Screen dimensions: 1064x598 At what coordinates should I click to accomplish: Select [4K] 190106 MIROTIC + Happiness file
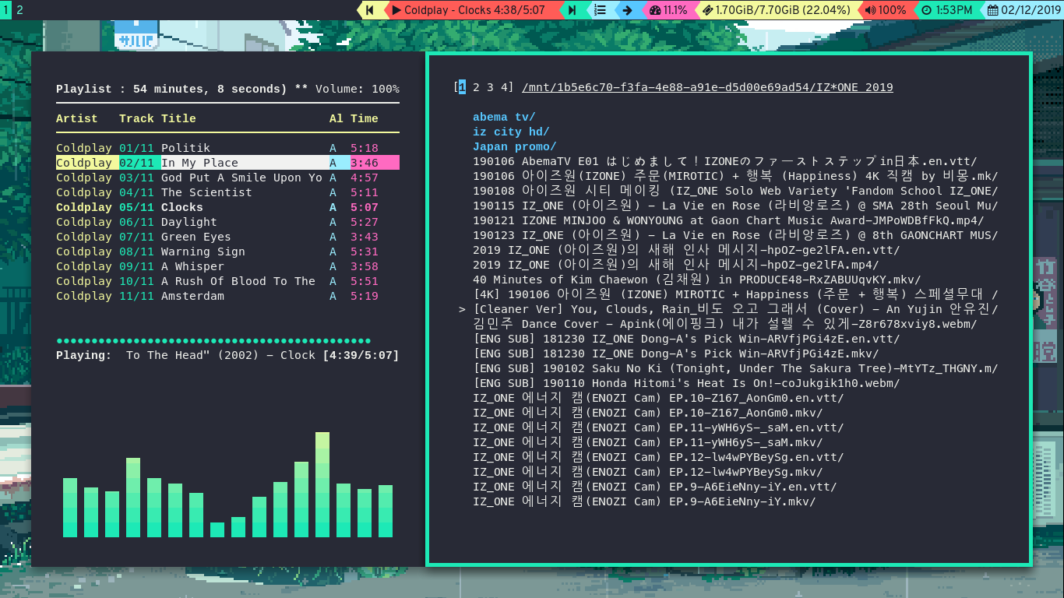tap(735, 294)
